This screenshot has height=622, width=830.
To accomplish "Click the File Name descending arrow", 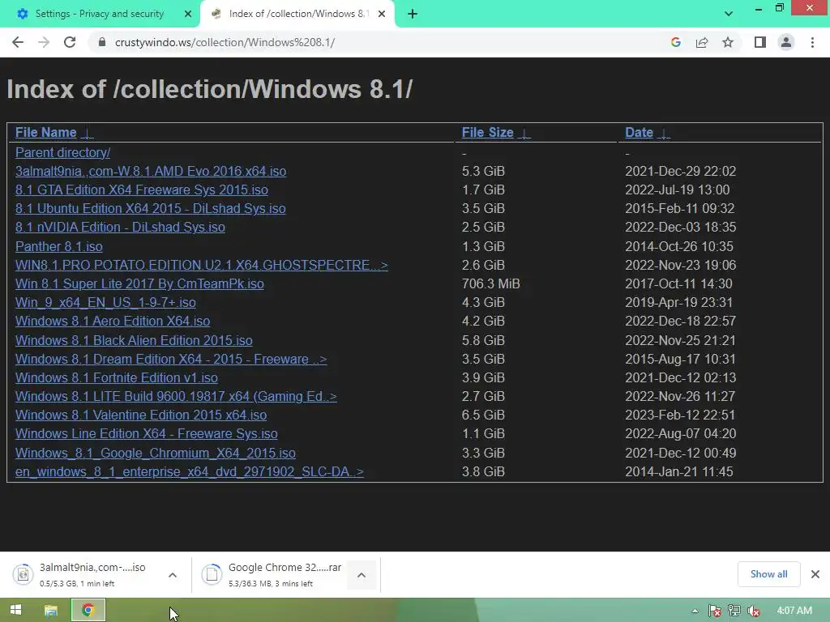I will pos(88,133).
